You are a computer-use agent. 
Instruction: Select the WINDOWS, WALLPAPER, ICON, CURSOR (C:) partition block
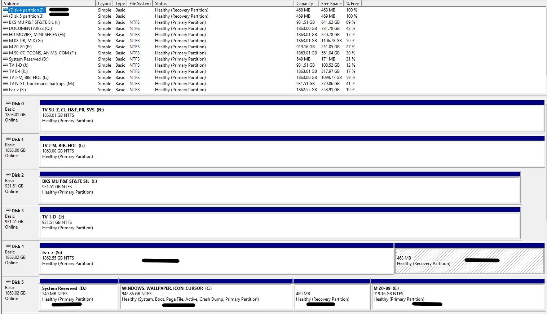pos(206,294)
